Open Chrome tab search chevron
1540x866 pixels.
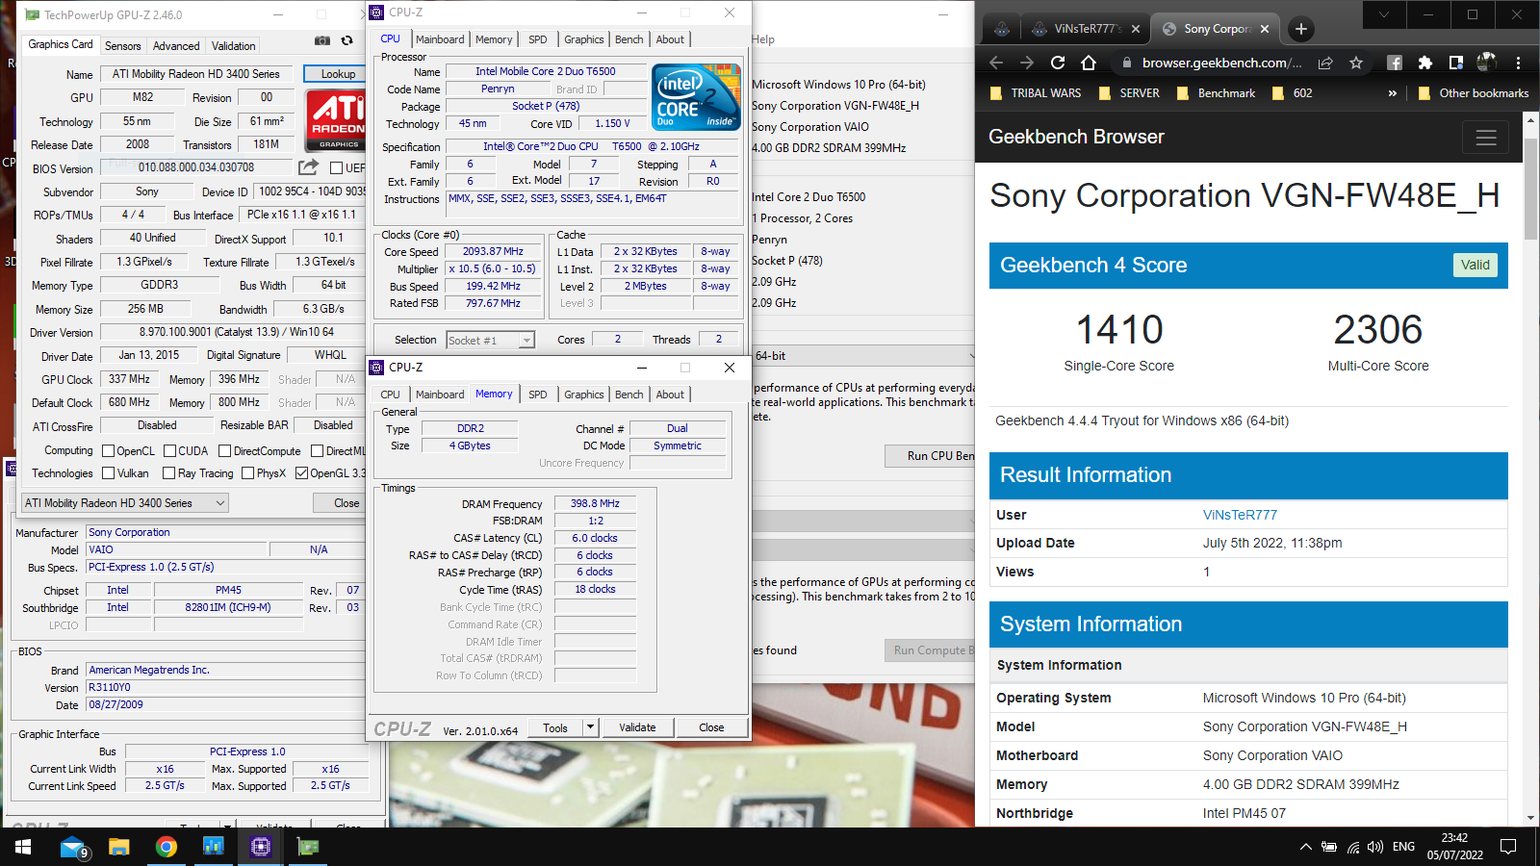[1383, 14]
